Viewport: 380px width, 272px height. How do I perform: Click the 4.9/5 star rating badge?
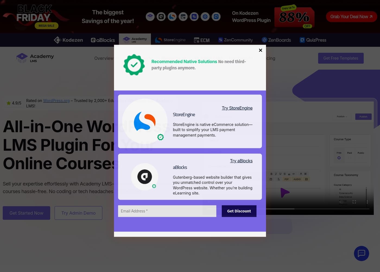click(x=14, y=103)
